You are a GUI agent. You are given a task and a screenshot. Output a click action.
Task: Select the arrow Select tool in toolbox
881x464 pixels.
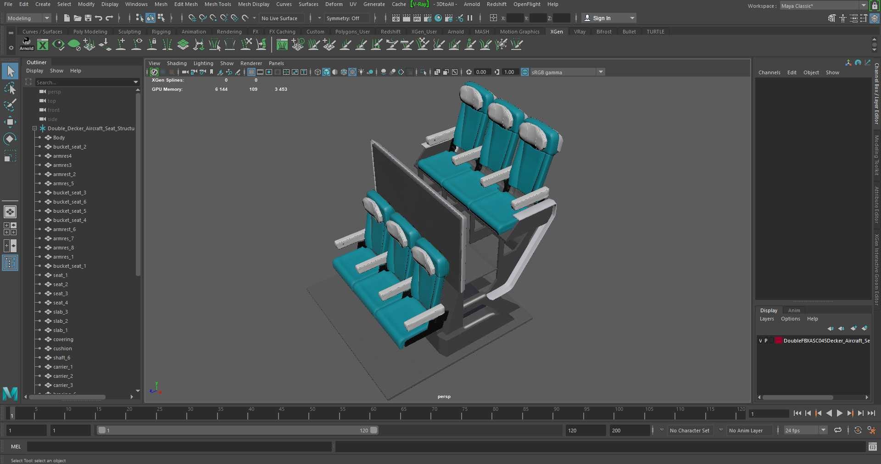10,71
